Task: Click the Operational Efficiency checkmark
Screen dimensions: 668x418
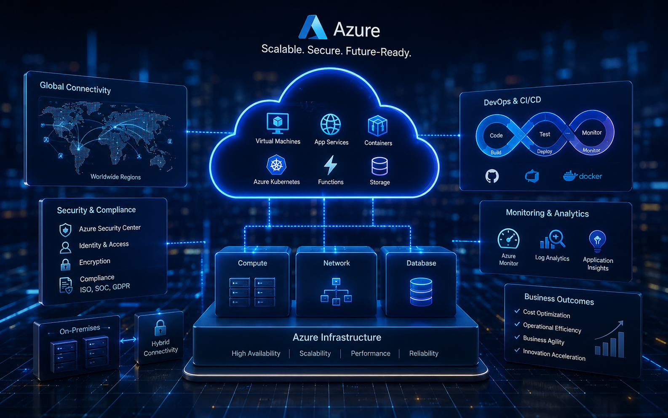Action: coord(517,324)
